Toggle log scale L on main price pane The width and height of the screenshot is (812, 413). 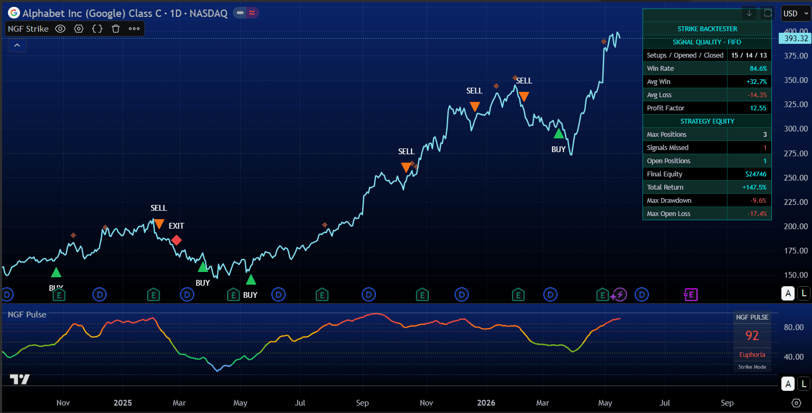(x=804, y=293)
